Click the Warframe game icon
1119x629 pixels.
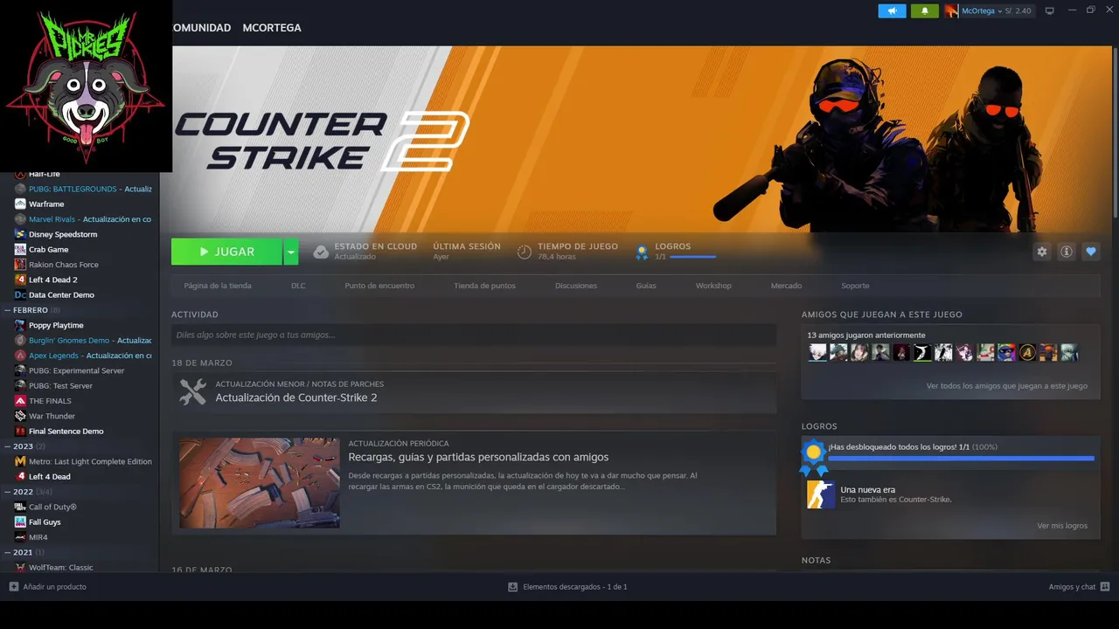[x=20, y=204]
